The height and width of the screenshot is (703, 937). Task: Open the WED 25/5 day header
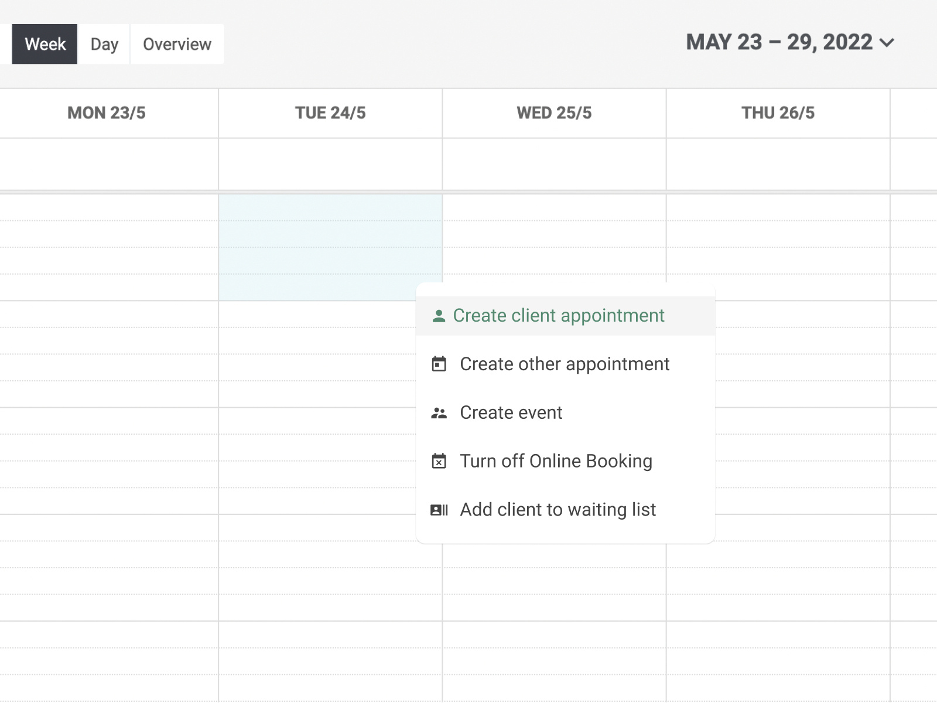[x=554, y=113]
